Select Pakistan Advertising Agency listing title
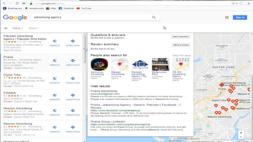 click(x=25, y=37)
